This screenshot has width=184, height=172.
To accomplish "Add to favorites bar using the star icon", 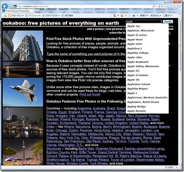I will click(5, 16).
